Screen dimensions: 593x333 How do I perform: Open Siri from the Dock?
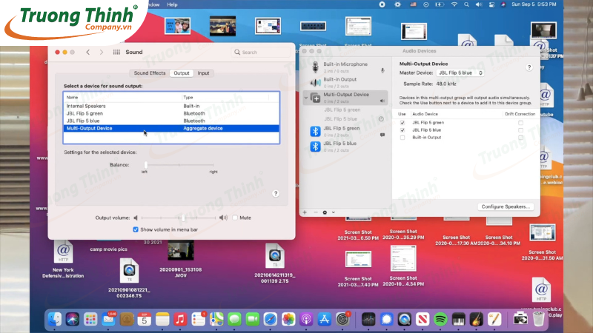click(x=73, y=320)
